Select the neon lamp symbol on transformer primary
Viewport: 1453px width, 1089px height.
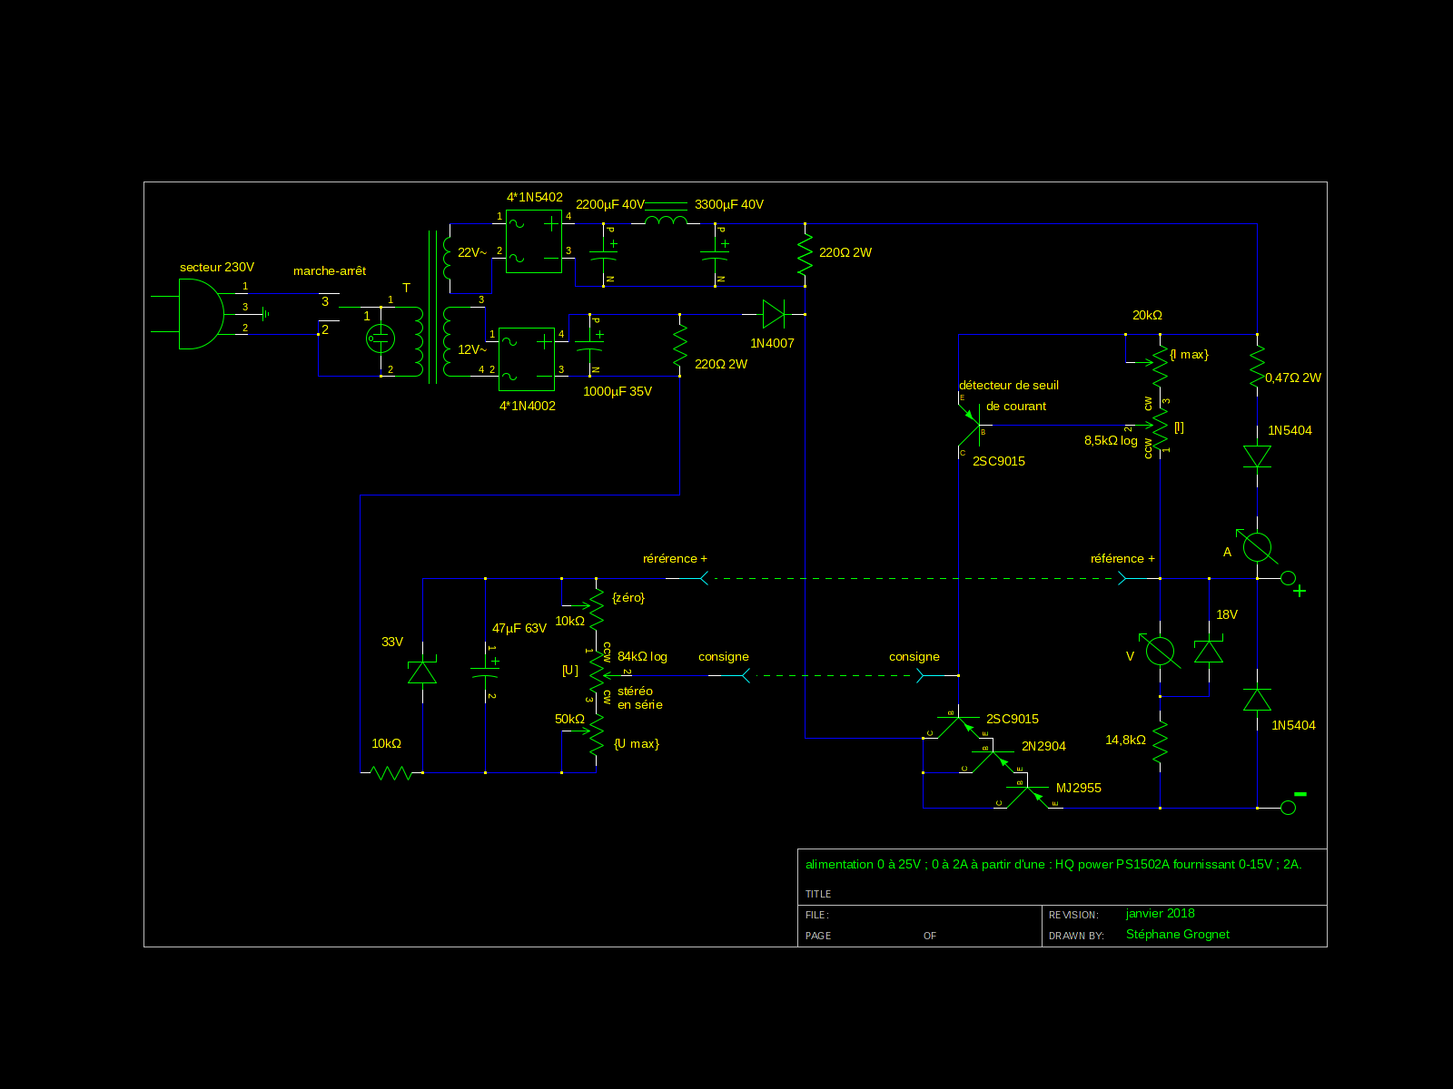381,339
